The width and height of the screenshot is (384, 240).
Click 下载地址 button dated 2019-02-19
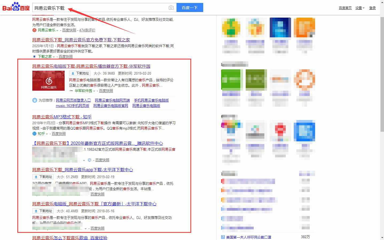pyautogui.click(x=43, y=177)
